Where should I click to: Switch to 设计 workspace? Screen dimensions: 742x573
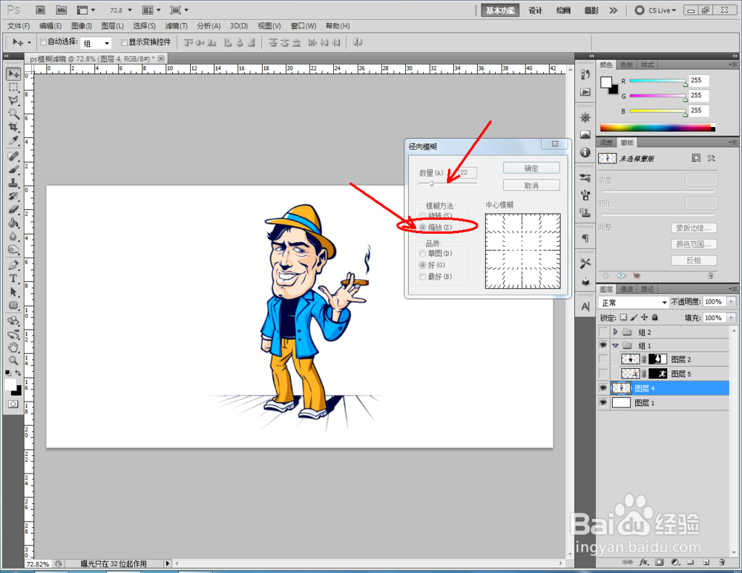pos(535,10)
